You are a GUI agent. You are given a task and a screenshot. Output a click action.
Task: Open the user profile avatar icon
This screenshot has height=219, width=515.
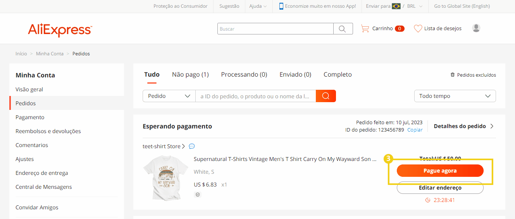coord(476,28)
